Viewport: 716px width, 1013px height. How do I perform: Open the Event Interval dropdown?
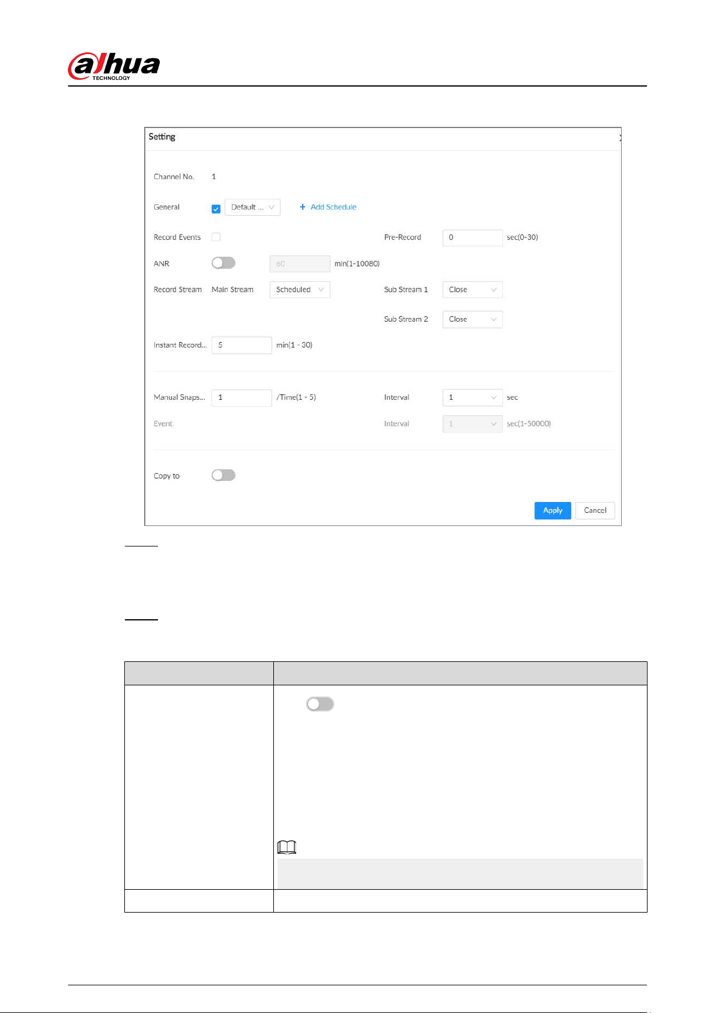tap(472, 423)
